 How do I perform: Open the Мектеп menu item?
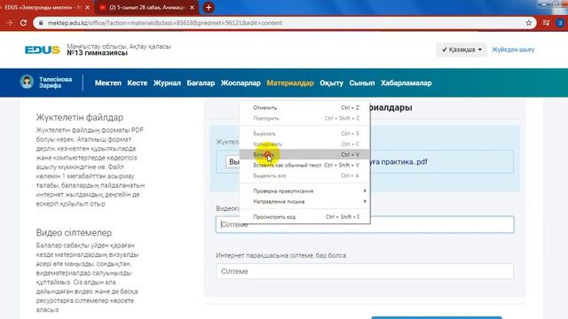(x=108, y=82)
